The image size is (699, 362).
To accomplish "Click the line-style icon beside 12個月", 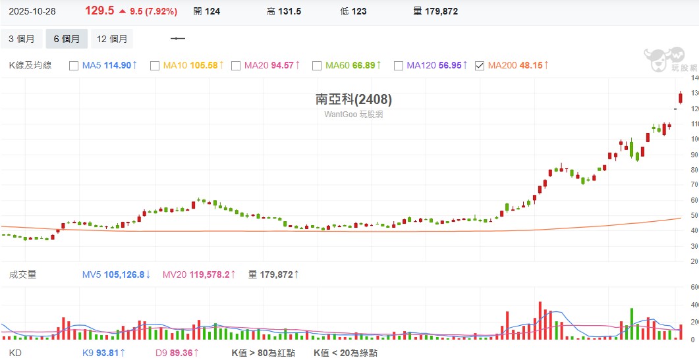I will 178,39.
